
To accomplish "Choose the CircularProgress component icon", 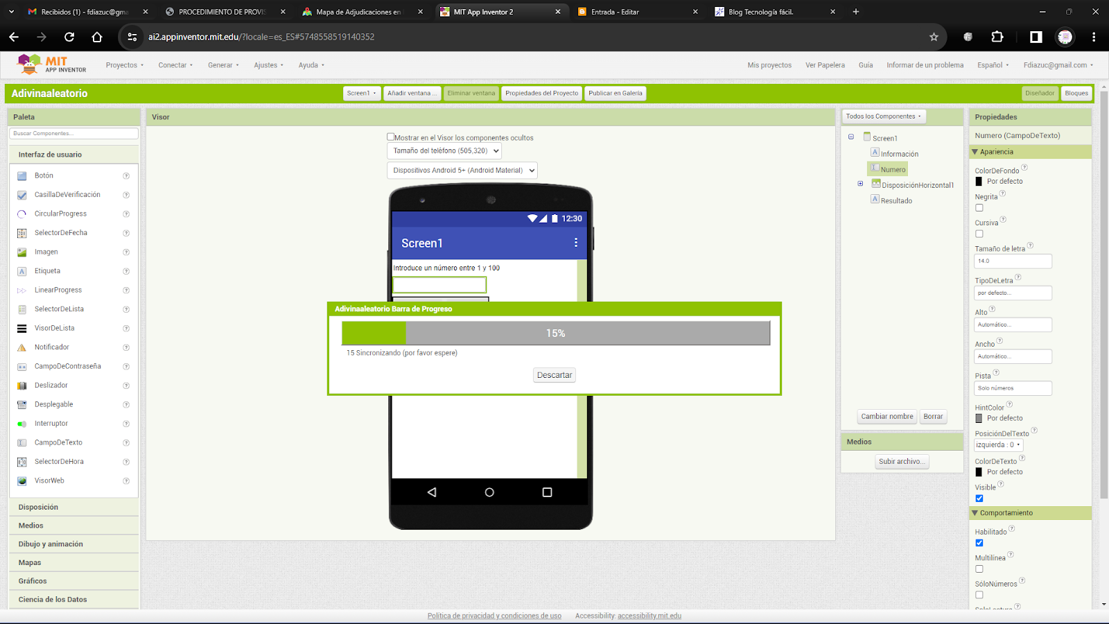I will click(x=22, y=214).
